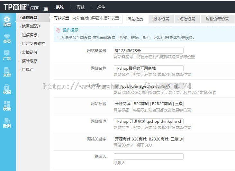Image resolution: width=235 pixels, height=171 pixels.
Task: Switch to the 基本设置 tab
Action: tap(161, 19)
